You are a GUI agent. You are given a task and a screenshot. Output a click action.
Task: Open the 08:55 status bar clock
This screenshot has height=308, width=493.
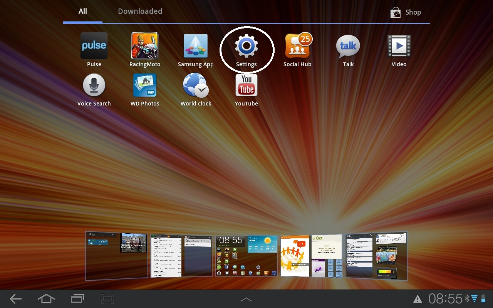click(x=445, y=299)
